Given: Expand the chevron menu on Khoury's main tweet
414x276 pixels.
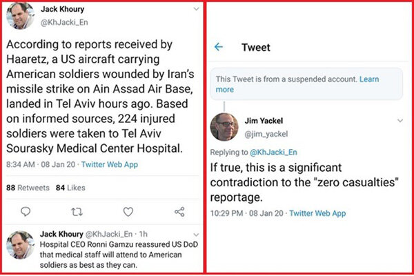Looking at the screenshot, I should [x=196, y=9].
